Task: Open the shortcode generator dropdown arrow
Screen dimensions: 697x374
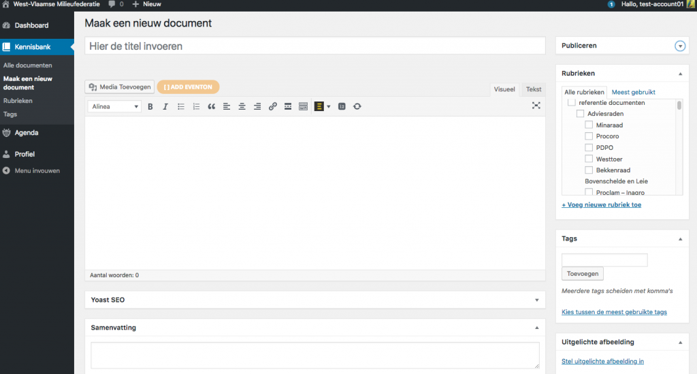Action: (x=329, y=107)
